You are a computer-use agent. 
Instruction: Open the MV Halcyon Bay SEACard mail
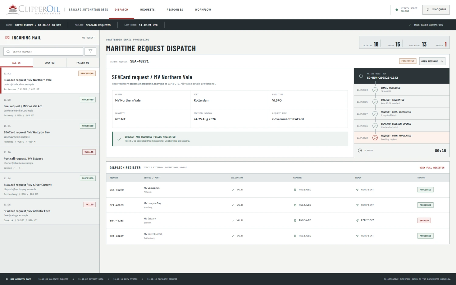50,133
